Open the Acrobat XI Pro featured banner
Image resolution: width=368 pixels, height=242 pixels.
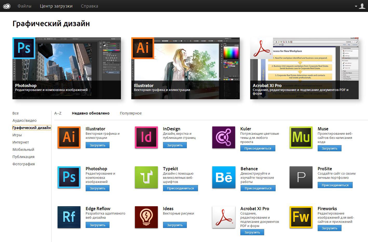point(304,68)
